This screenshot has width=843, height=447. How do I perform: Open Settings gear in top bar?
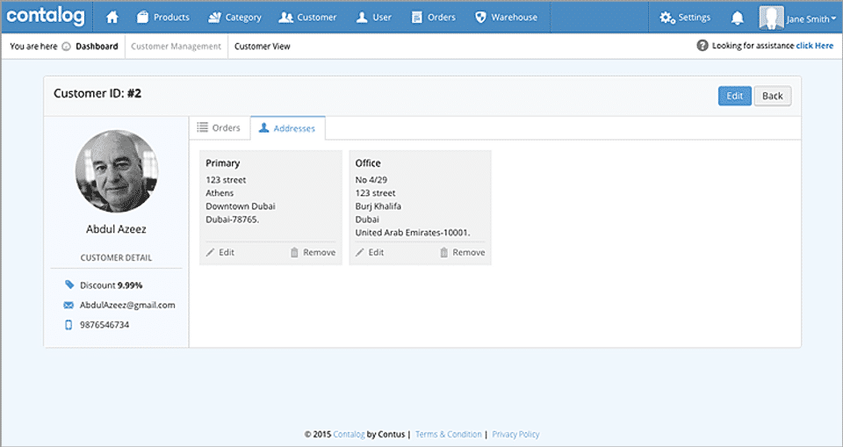(667, 18)
